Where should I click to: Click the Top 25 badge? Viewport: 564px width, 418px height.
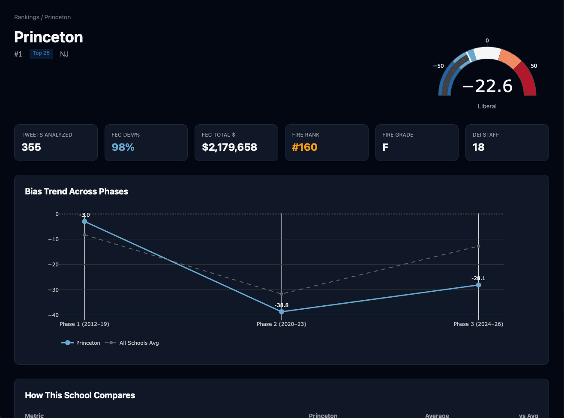41,54
